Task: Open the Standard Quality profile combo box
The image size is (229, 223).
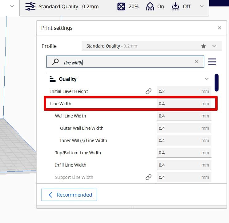Action: [x=151, y=46]
